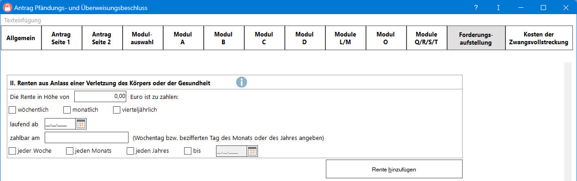This screenshot has height=181, width=577.
Task: Tick the 'jeden Jahres' checkbox
Action: coord(130,151)
